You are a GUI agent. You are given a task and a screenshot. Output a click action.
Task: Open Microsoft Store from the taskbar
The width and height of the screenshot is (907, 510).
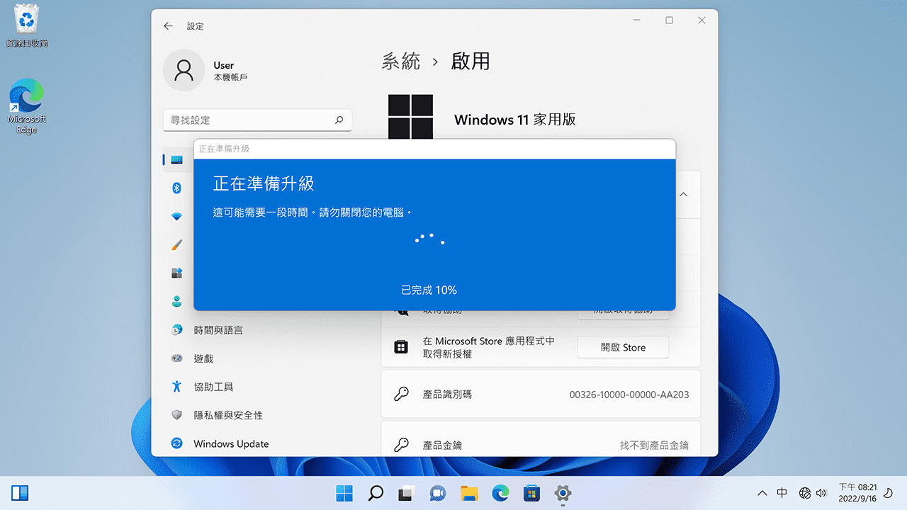pos(531,493)
